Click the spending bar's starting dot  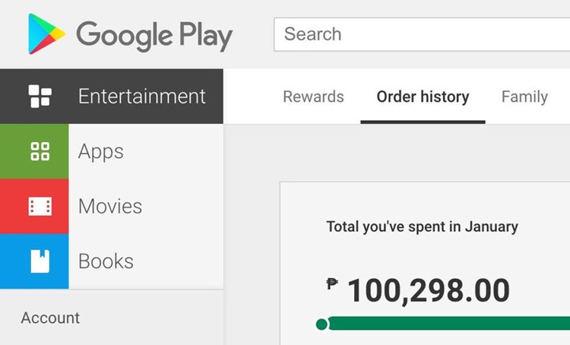click(321, 324)
